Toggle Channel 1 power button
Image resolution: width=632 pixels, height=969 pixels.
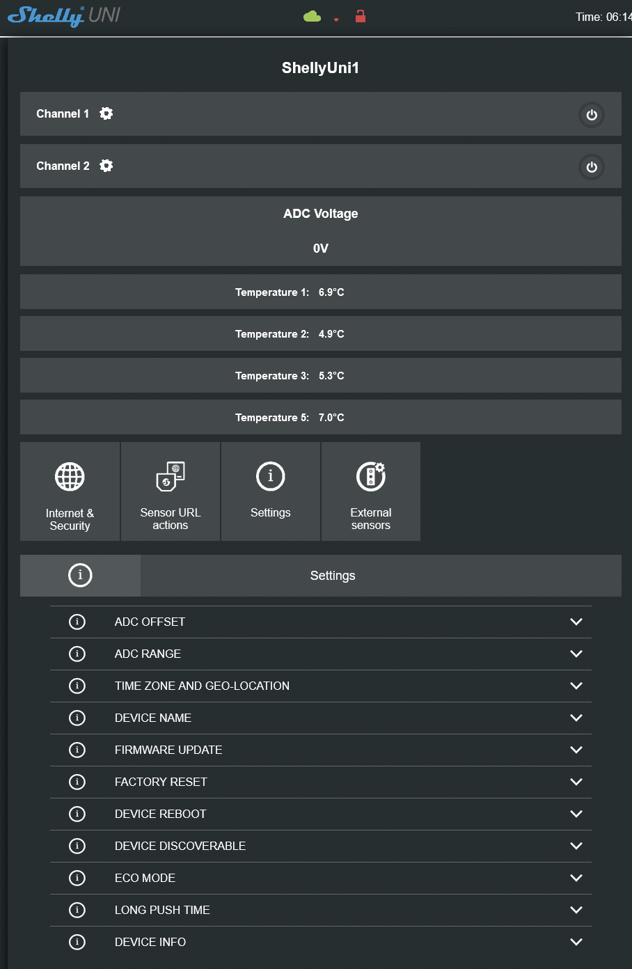tap(591, 115)
